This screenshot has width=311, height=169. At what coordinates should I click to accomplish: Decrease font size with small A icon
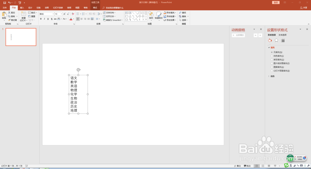tap(68, 14)
